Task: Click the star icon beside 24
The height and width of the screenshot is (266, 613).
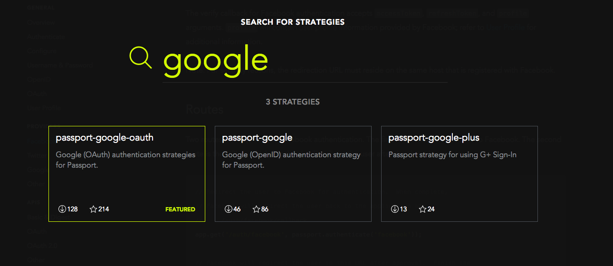Action: [x=422, y=209]
